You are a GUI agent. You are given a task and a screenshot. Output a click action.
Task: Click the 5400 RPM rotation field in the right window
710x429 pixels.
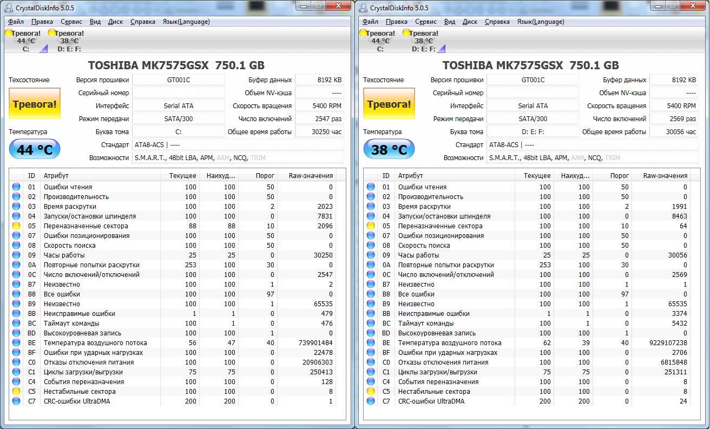click(674, 106)
